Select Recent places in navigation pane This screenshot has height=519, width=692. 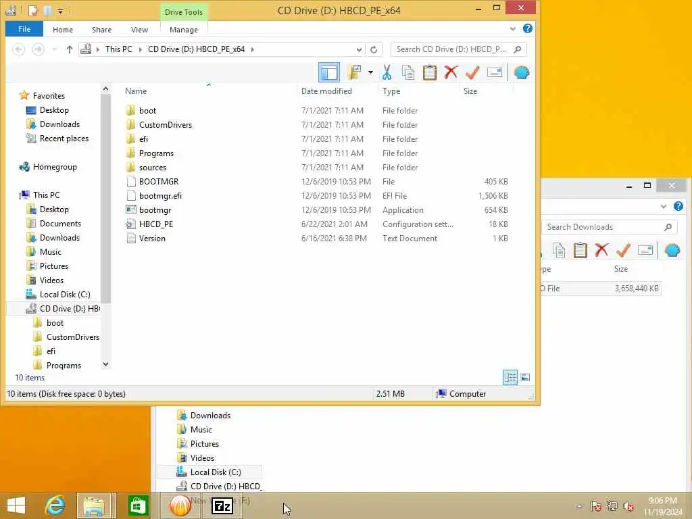[x=64, y=139]
